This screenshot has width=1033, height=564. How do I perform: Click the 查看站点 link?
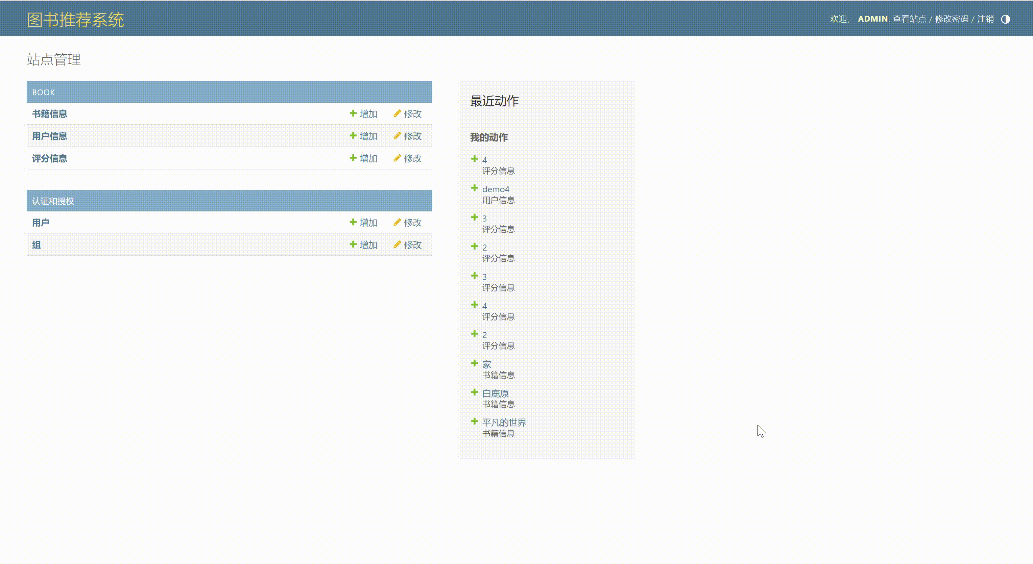tap(909, 19)
